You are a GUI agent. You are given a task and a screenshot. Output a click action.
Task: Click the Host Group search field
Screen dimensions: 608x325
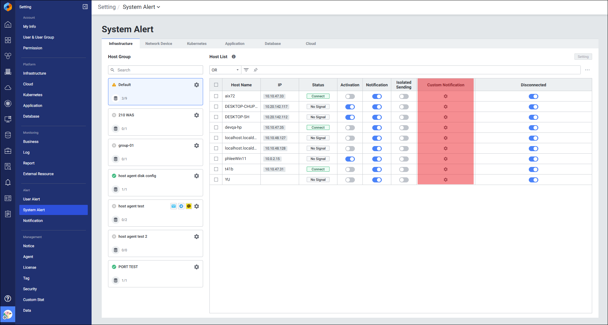155,70
